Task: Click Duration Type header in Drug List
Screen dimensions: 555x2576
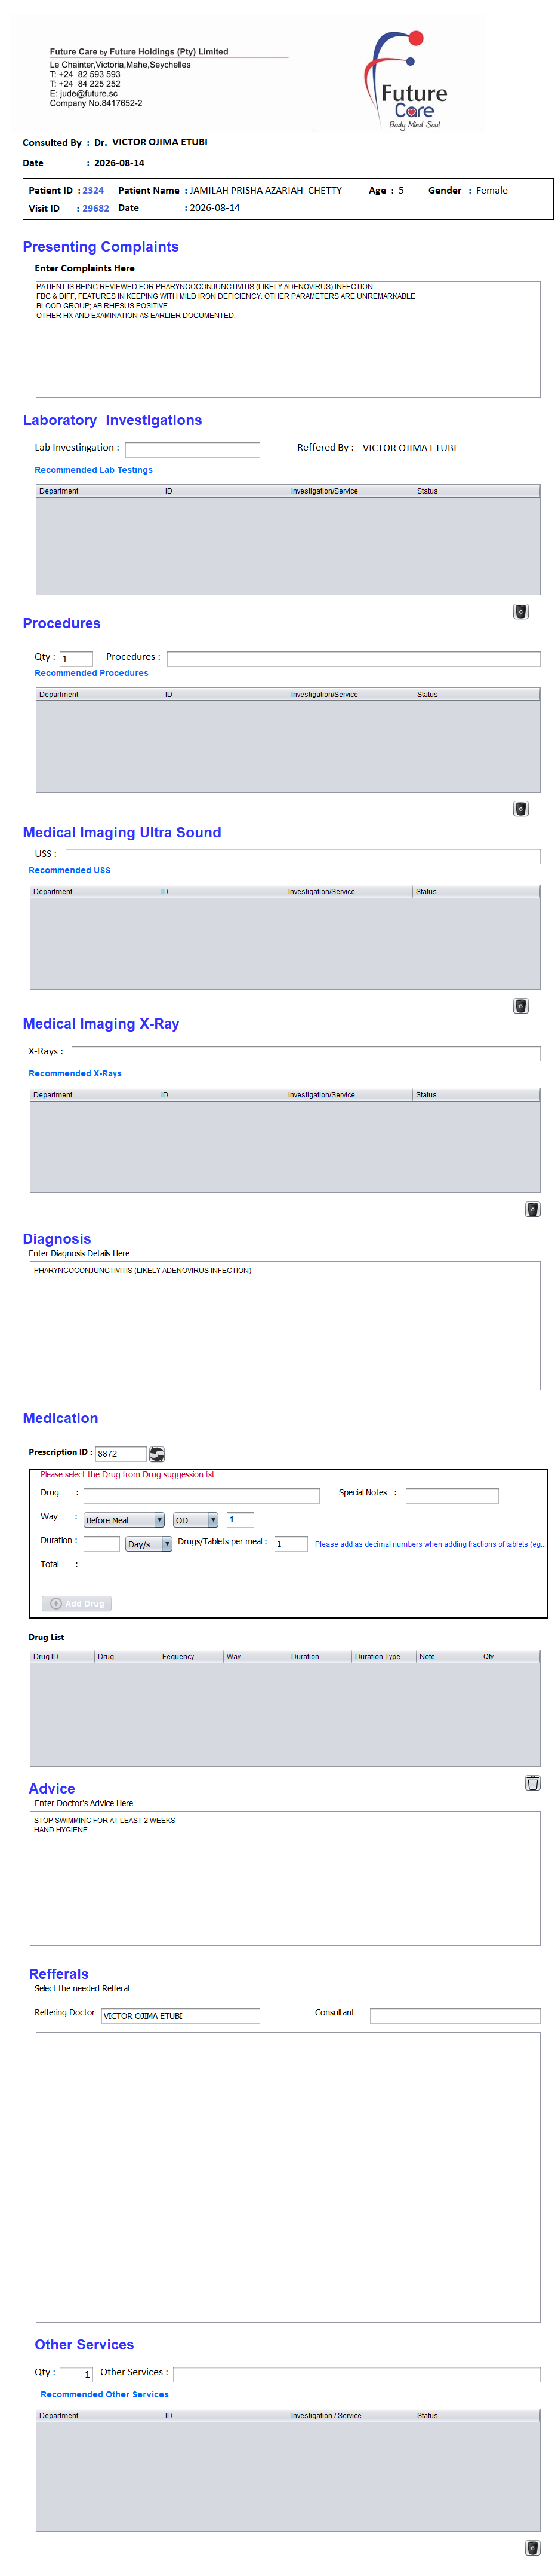Action: [383, 1657]
